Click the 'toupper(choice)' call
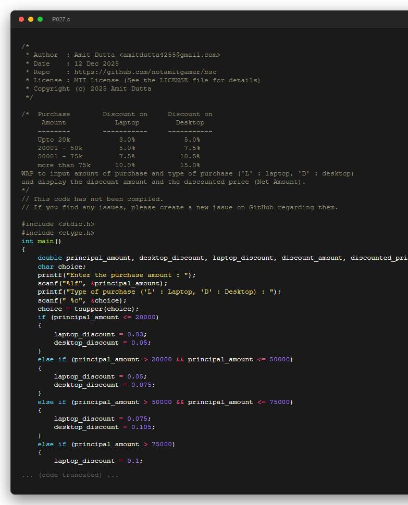The image size is (408, 505). (105, 309)
